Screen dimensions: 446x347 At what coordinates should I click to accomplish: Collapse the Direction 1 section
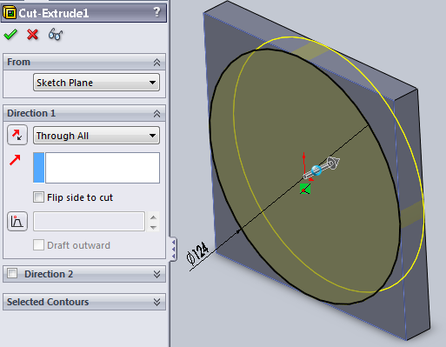click(x=156, y=113)
